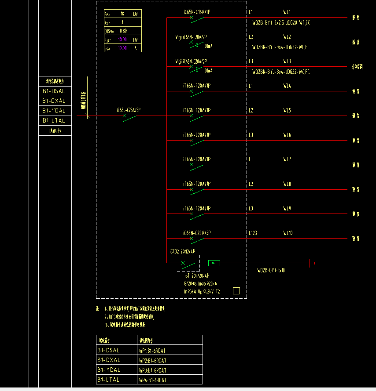Click note line 2 starting with UPS

pos(129,317)
